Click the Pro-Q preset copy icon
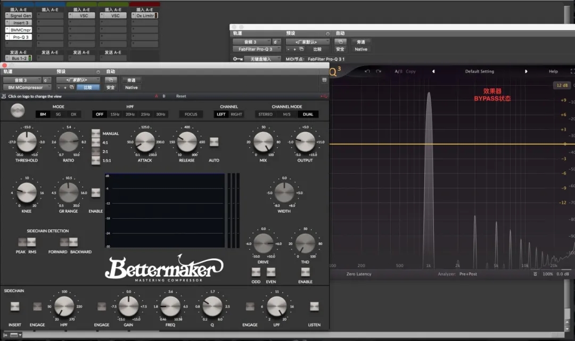Viewport: 575px width, 341px height. click(301, 49)
